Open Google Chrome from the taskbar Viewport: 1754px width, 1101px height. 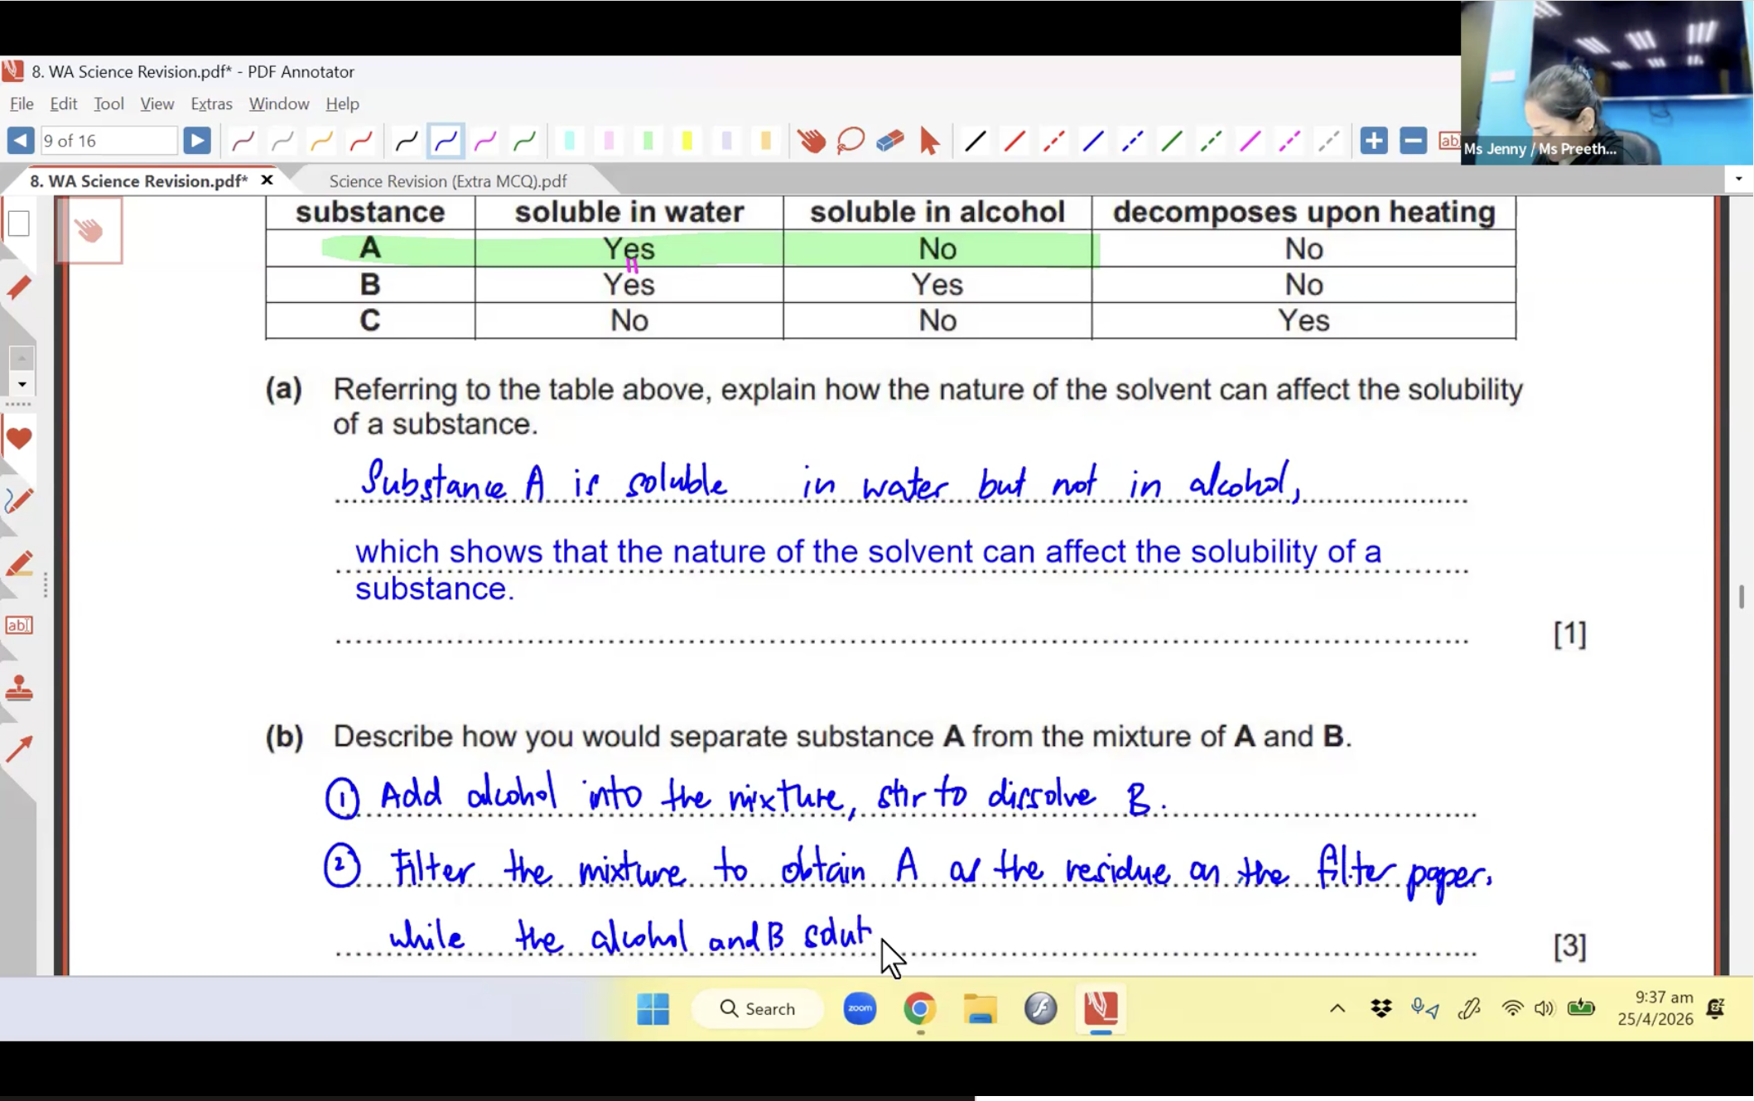pos(920,1008)
